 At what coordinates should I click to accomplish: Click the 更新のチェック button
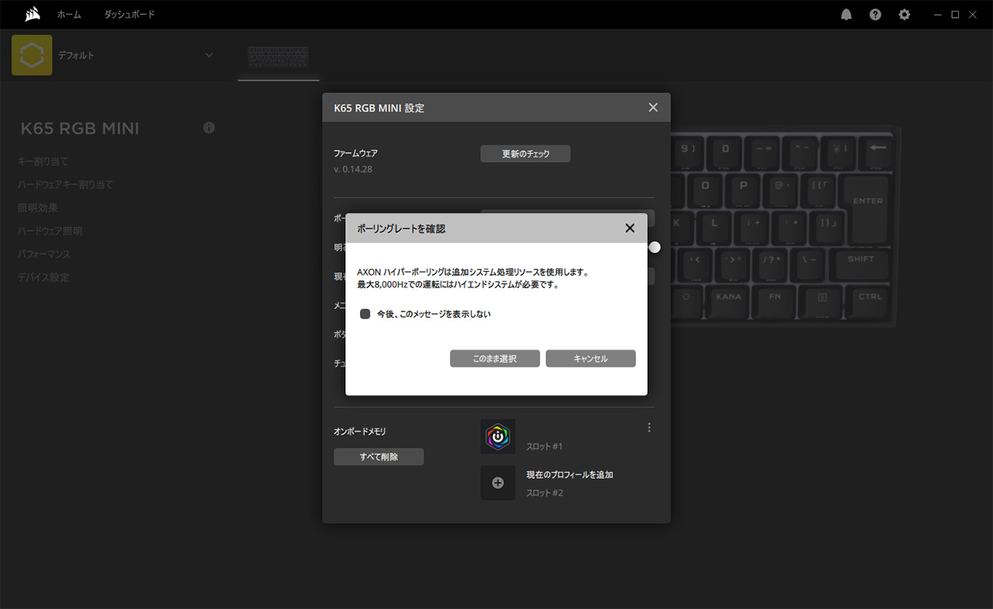pos(526,153)
